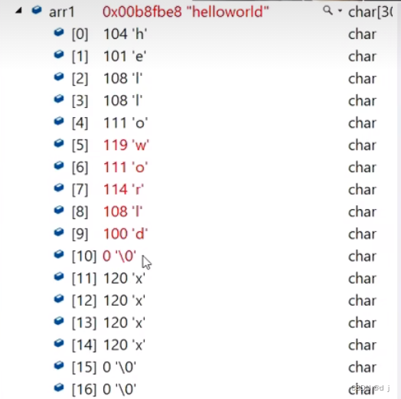
Task: Click the cube icon of element [5]
Action: click(x=59, y=143)
